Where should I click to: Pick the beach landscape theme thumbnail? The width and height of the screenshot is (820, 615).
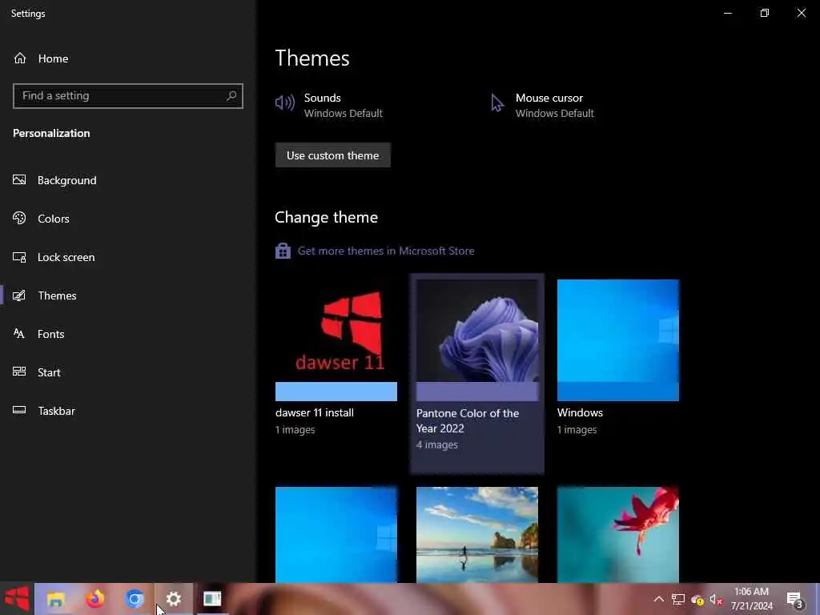(x=477, y=534)
